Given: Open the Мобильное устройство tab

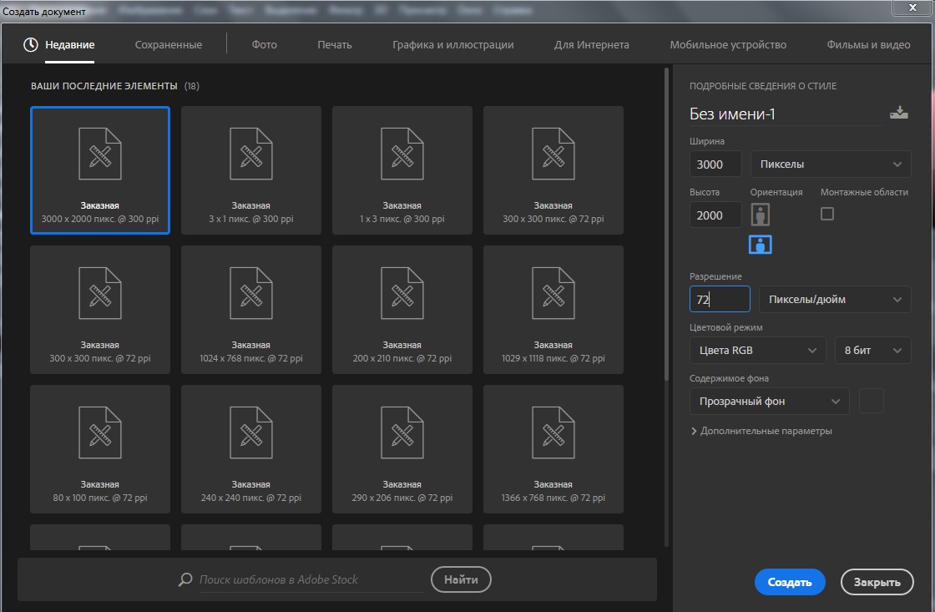Looking at the screenshot, I should (728, 45).
